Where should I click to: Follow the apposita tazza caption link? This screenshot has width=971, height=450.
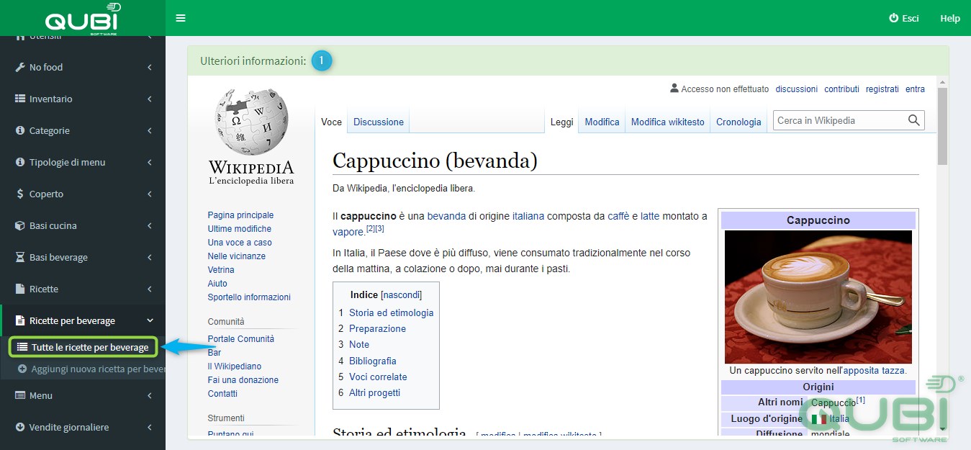click(x=875, y=371)
